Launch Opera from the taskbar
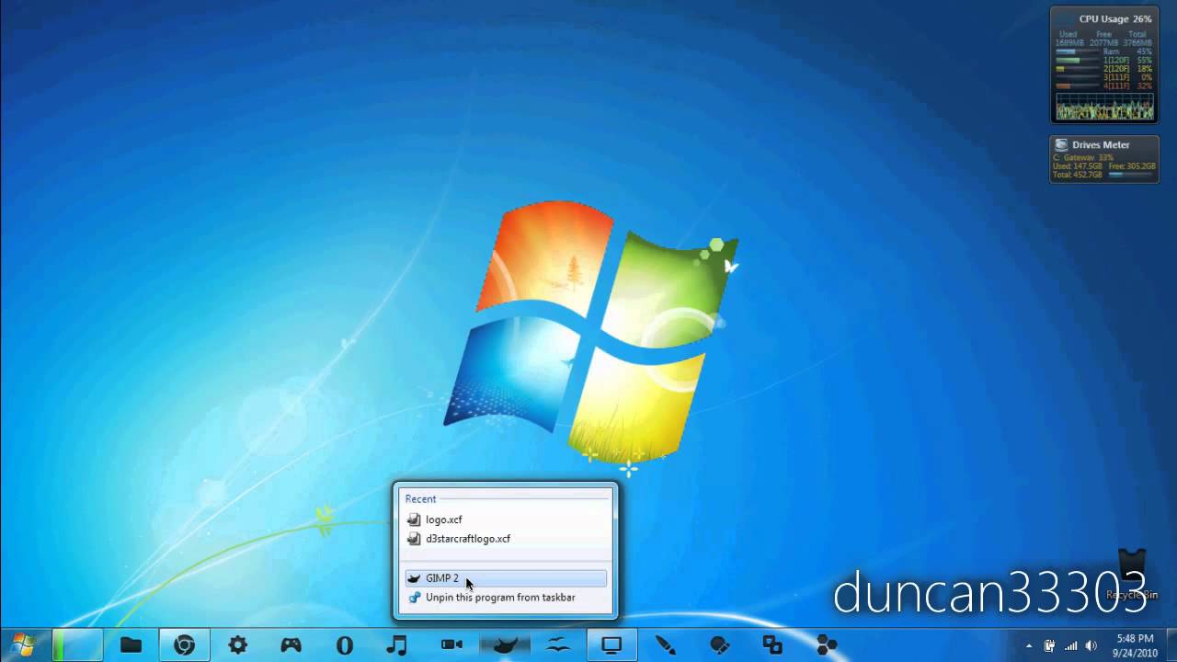 [x=345, y=645]
